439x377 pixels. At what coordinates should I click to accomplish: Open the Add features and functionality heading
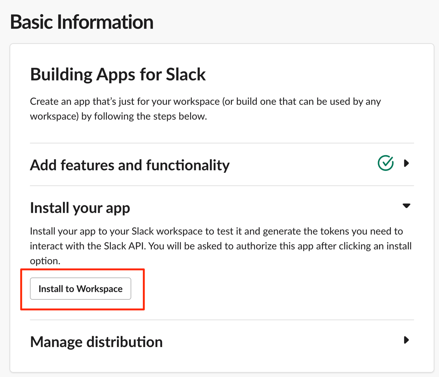click(130, 165)
